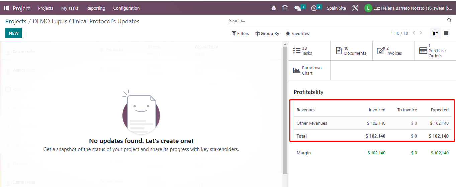Go to previous page arrow
The image size is (456, 187).
click(414, 33)
